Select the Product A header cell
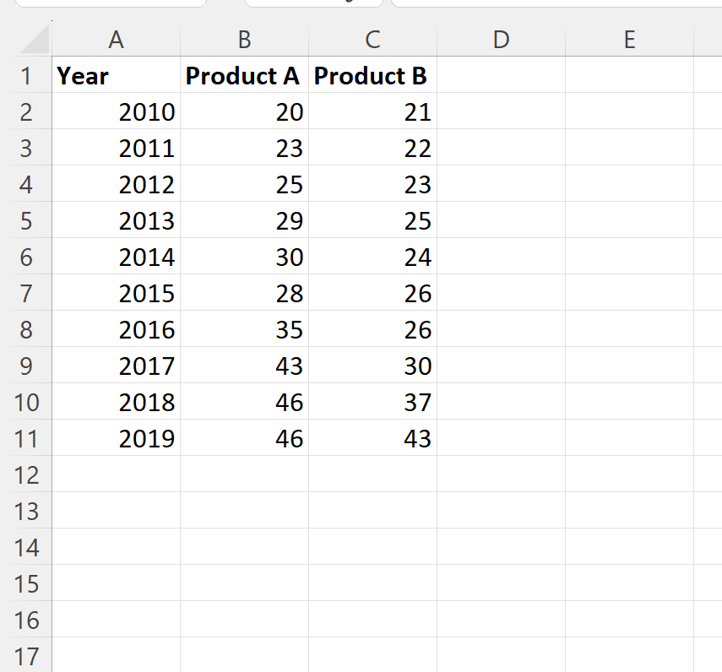This screenshot has width=722, height=672. pos(244,76)
